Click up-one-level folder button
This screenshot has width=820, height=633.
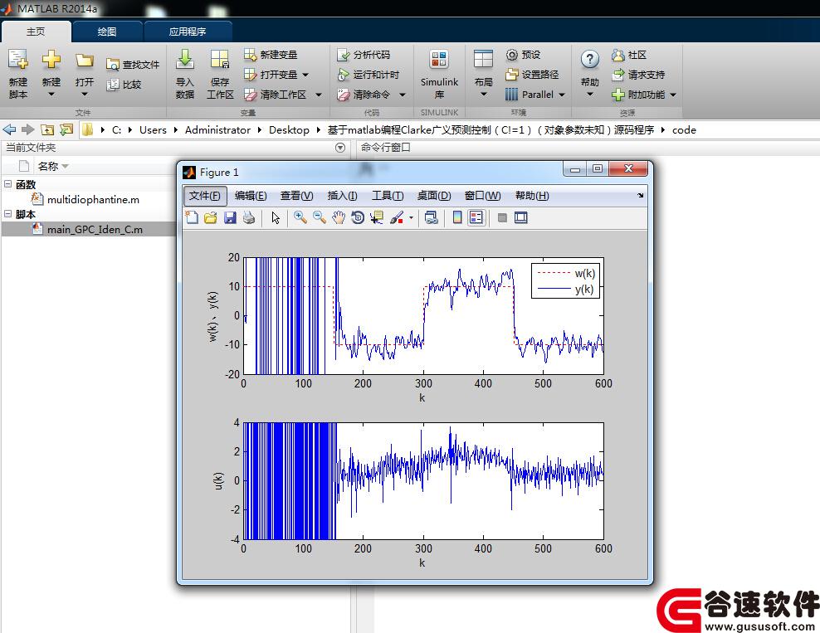click(x=47, y=129)
